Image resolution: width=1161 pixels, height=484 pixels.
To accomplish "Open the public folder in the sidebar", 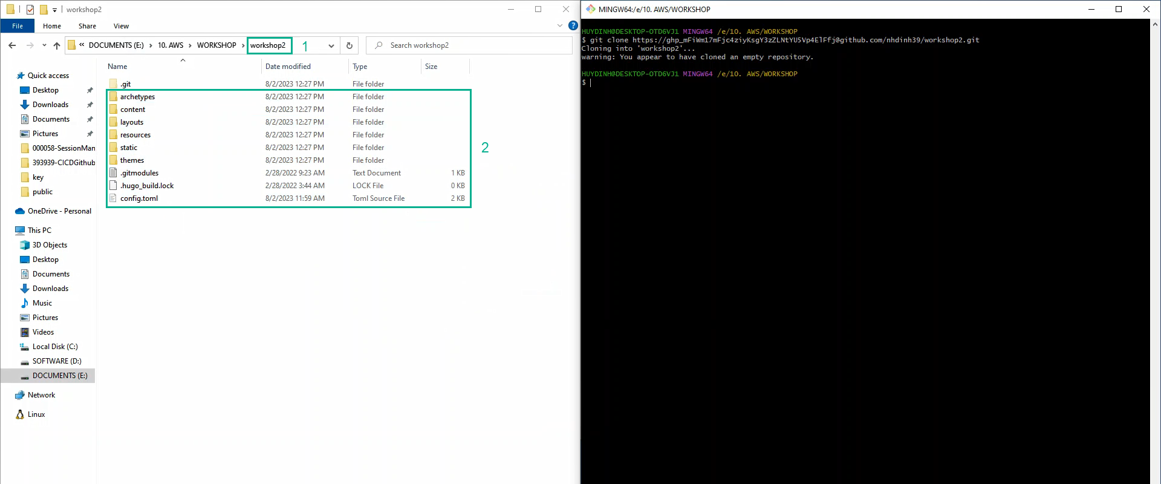I will (x=42, y=192).
